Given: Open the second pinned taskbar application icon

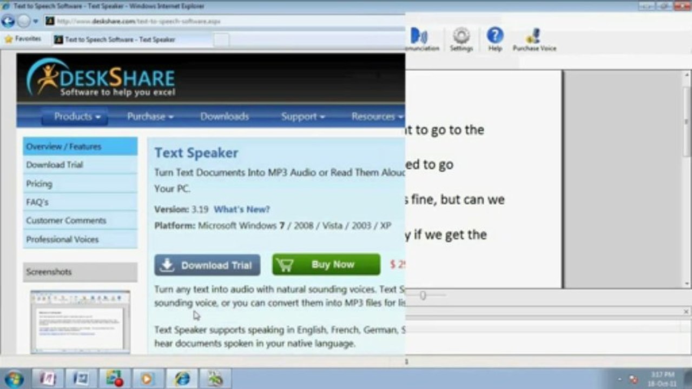Looking at the screenshot, I should point(81,379).
